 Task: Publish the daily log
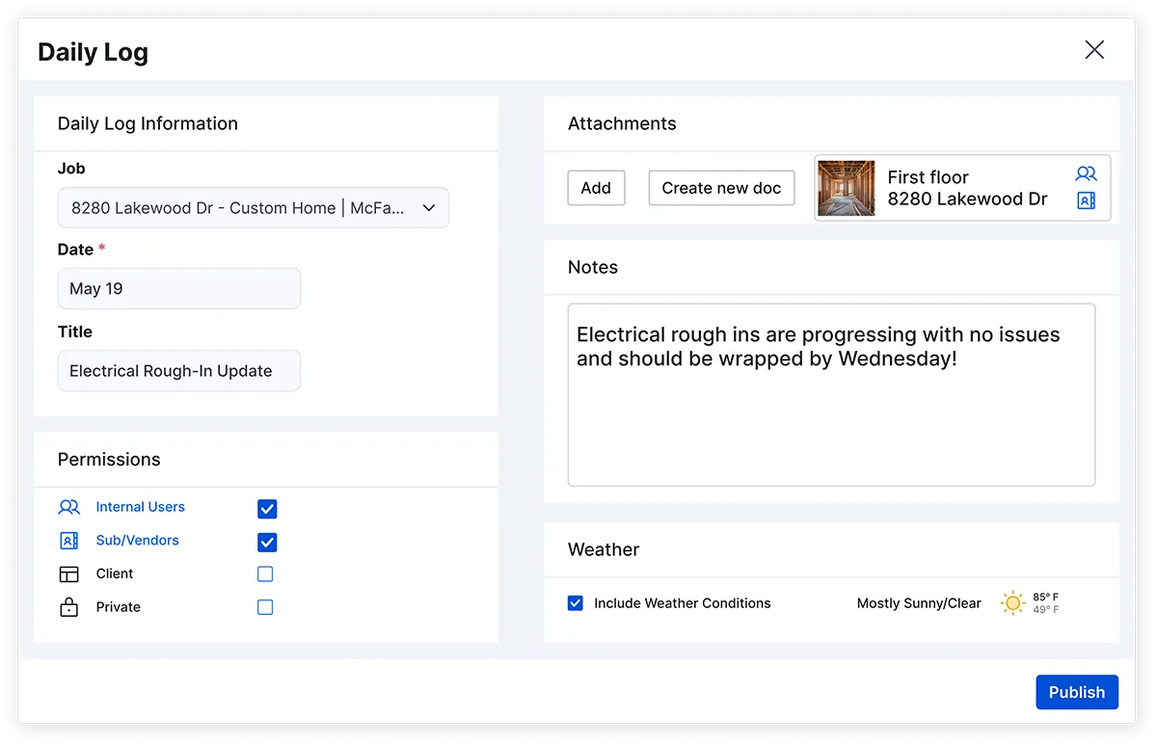coord(1077,692)
